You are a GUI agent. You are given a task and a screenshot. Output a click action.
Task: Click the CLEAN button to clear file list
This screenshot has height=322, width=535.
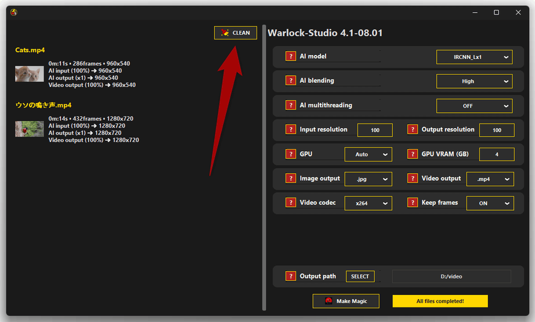236,33
